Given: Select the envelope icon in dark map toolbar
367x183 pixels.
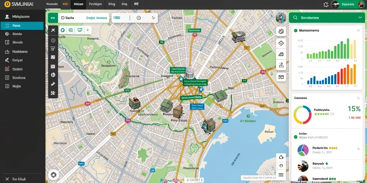Looking at the screenshot, I should point(53,66).
